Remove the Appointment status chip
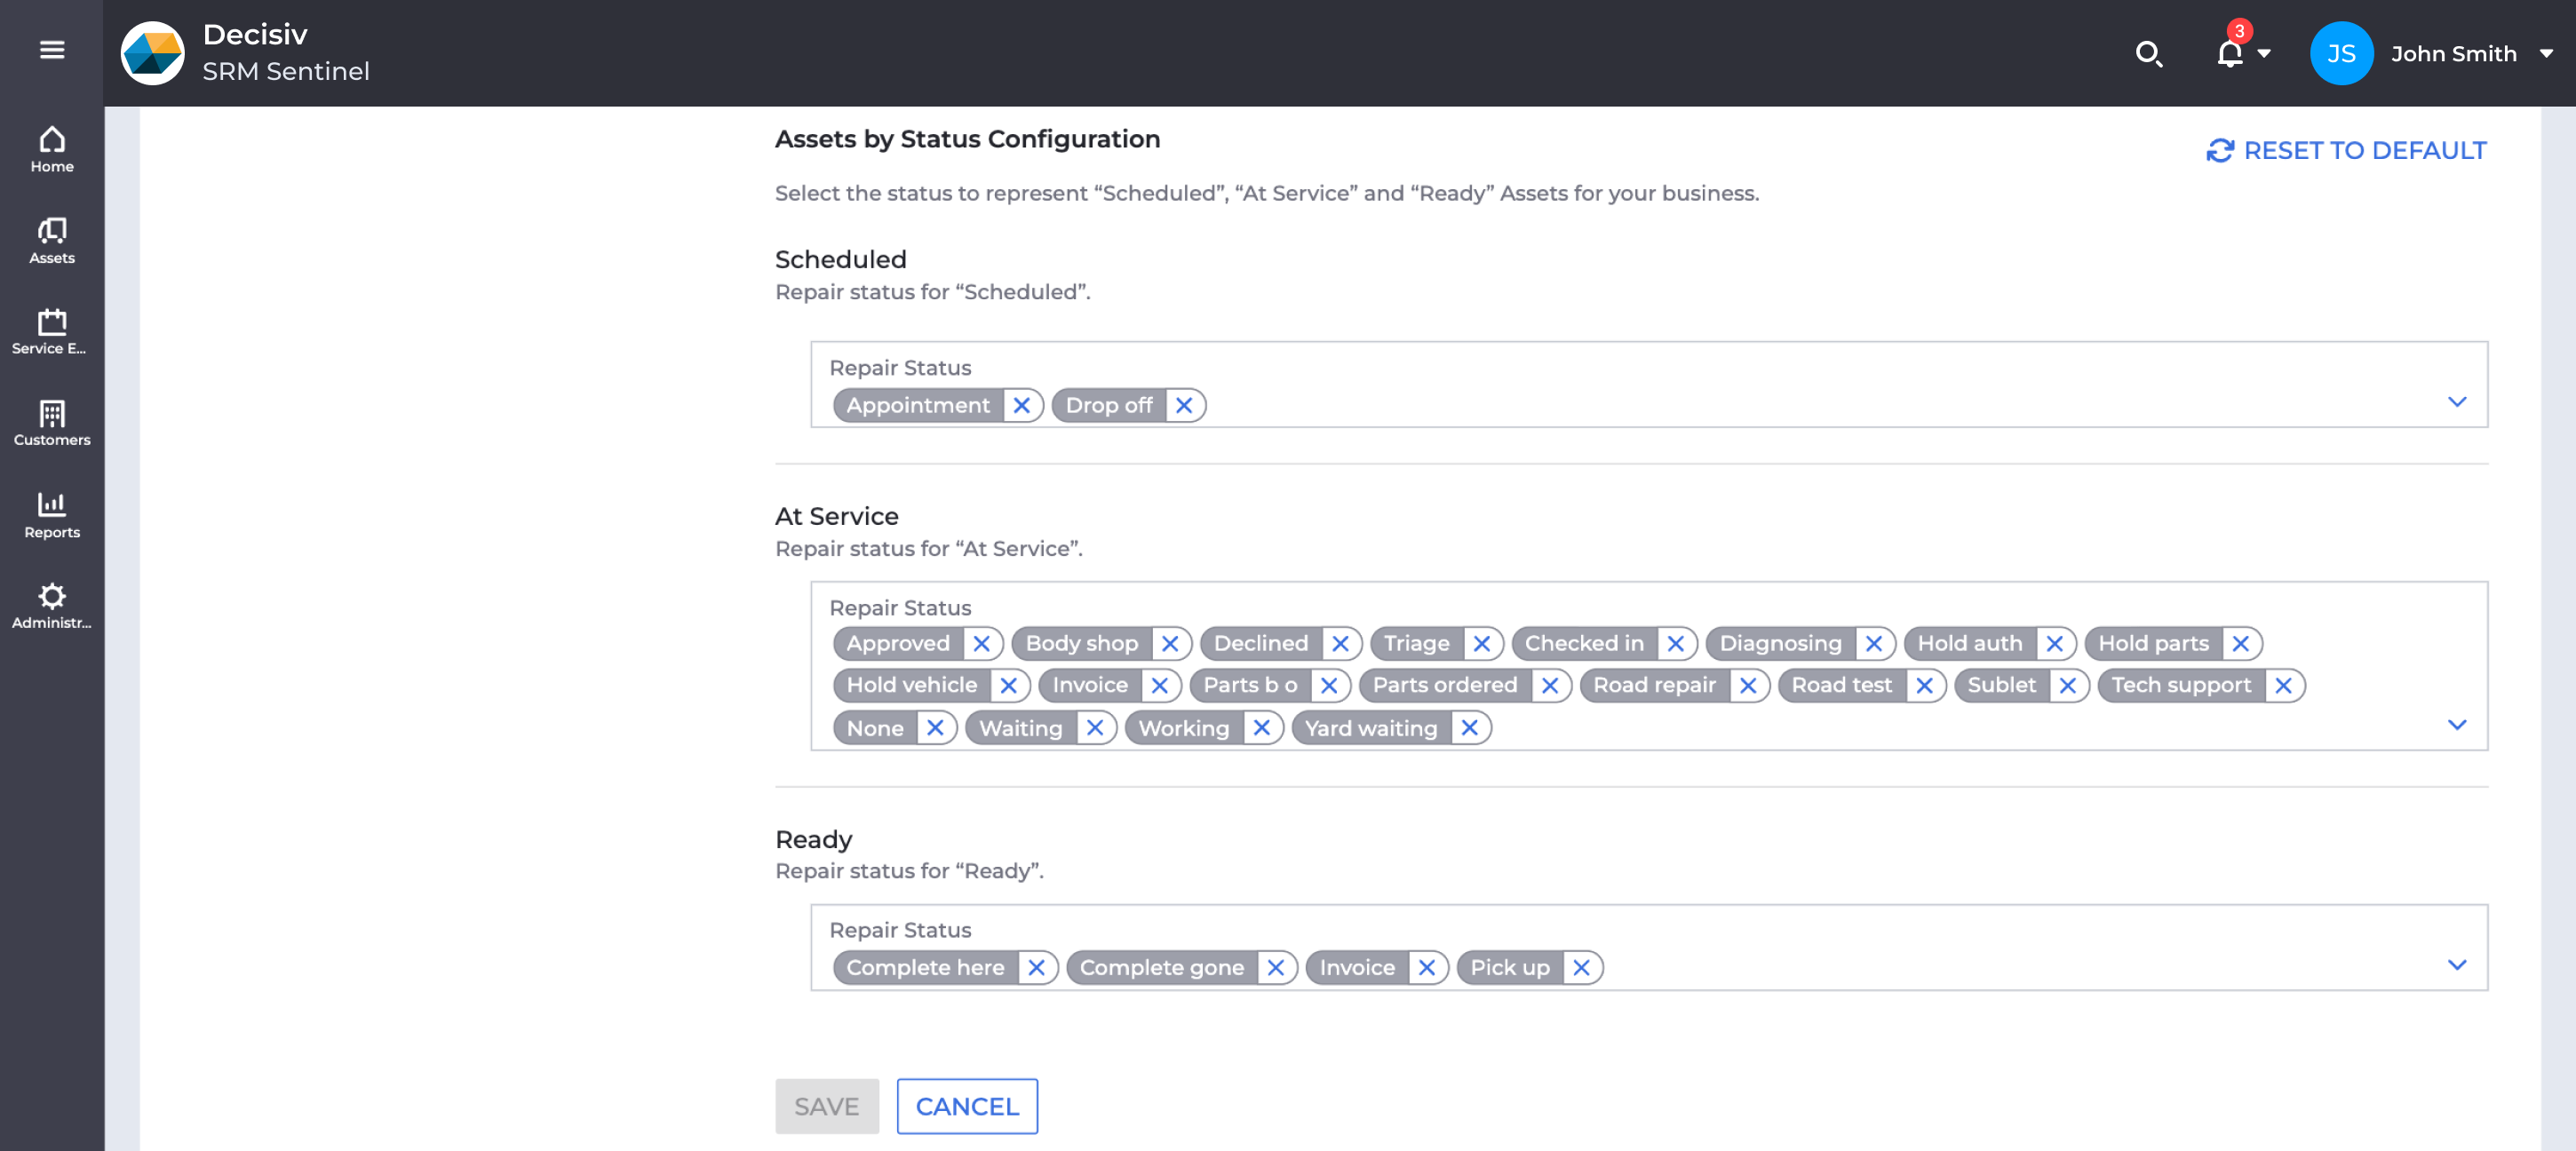 point(1021,405)
